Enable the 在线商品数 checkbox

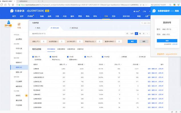(x=33, y=59)
